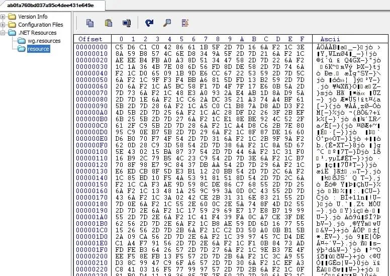The width and height of the screenshot is (390, 276).
Task: Click offset row 000000E0
Action: (92, 139)
